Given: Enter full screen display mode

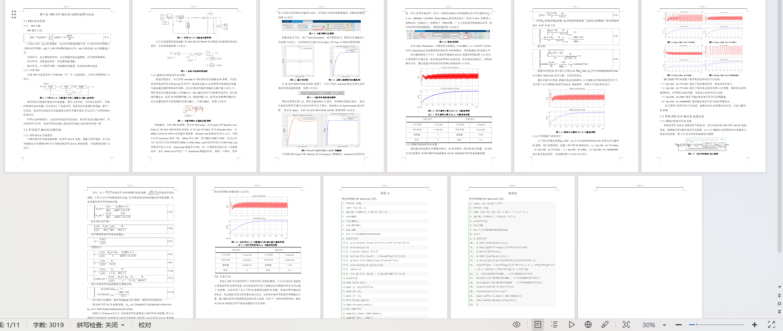Looking at the screenshot, I should [x=771, y=325].
